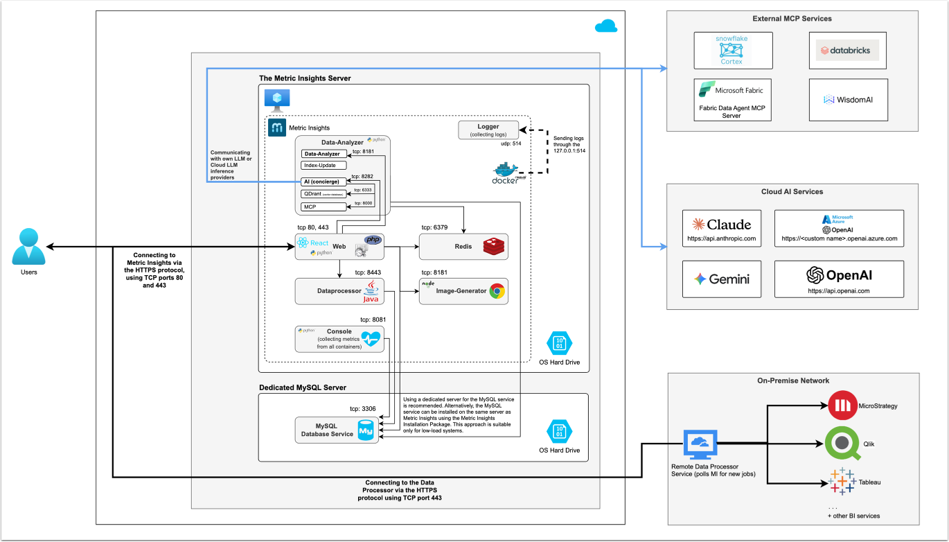Image resolution: width=949 pixels, height=542 pixels.
Task: Click the https://api.anthropic.com URL text
Action: pyautogui.click(x=722, y=238)
